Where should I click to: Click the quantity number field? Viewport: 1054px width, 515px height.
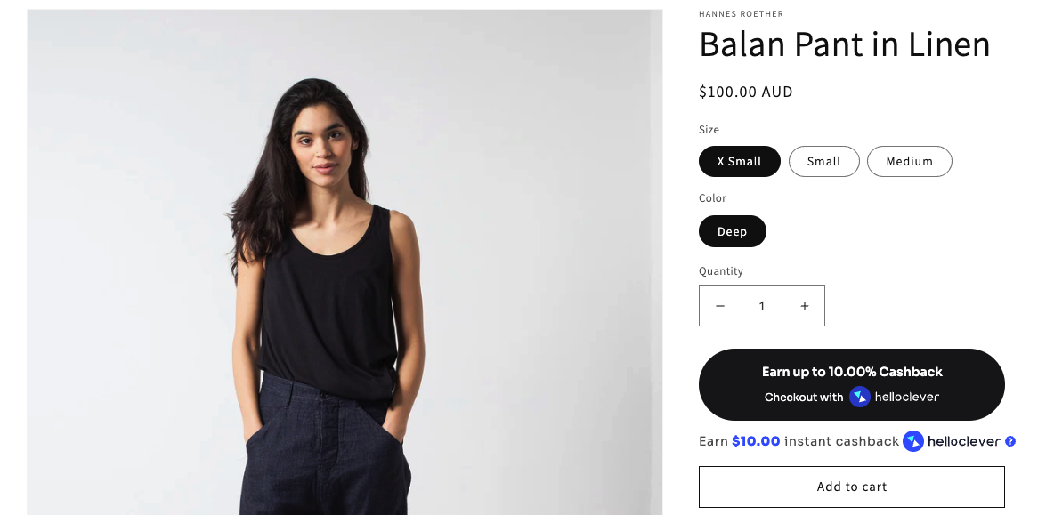(x=762, y=306)
